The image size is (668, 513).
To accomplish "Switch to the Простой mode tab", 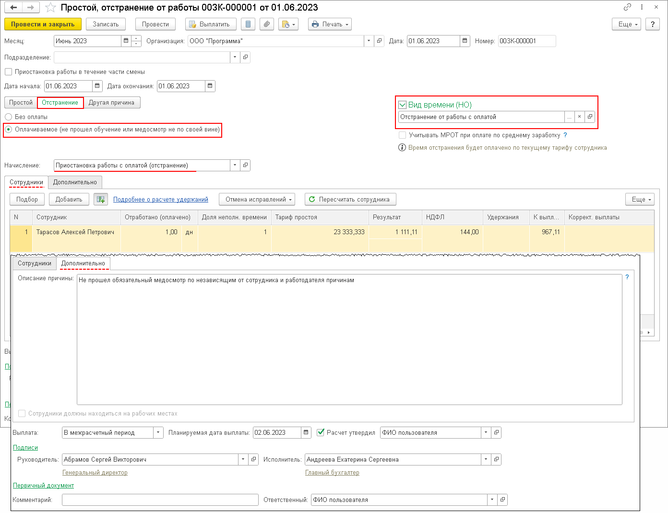I will pos(21,102).
